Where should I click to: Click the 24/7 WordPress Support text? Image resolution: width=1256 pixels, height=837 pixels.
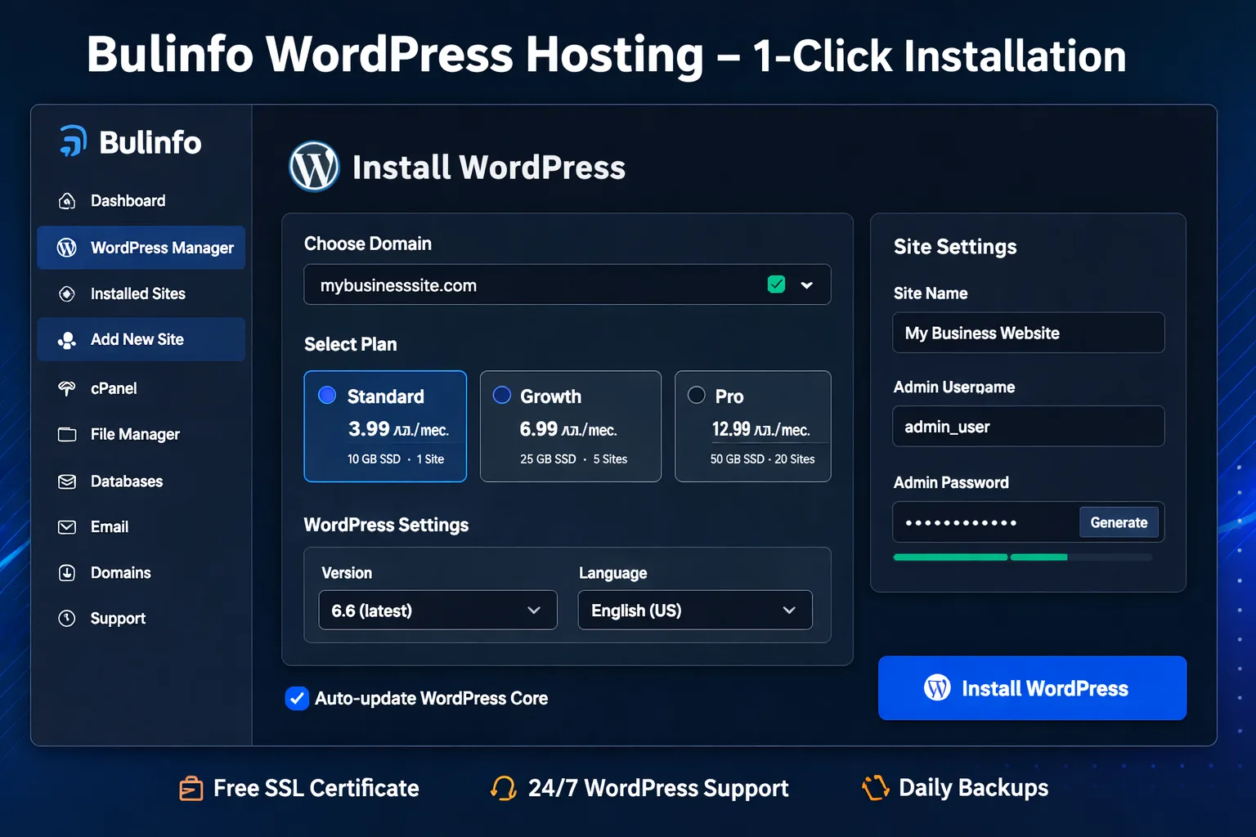point(658,788)
